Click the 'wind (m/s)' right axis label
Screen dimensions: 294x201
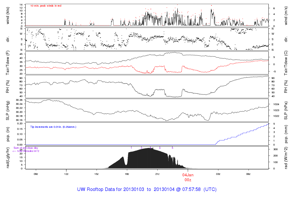point(286,16)
